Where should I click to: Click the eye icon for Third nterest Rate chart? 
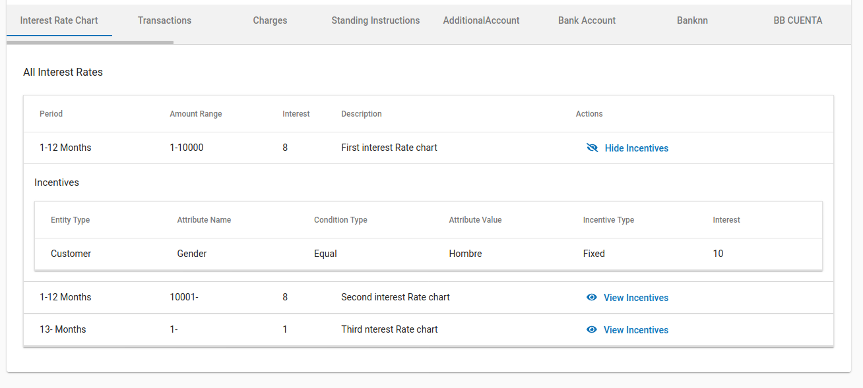(x=592, y=330)
